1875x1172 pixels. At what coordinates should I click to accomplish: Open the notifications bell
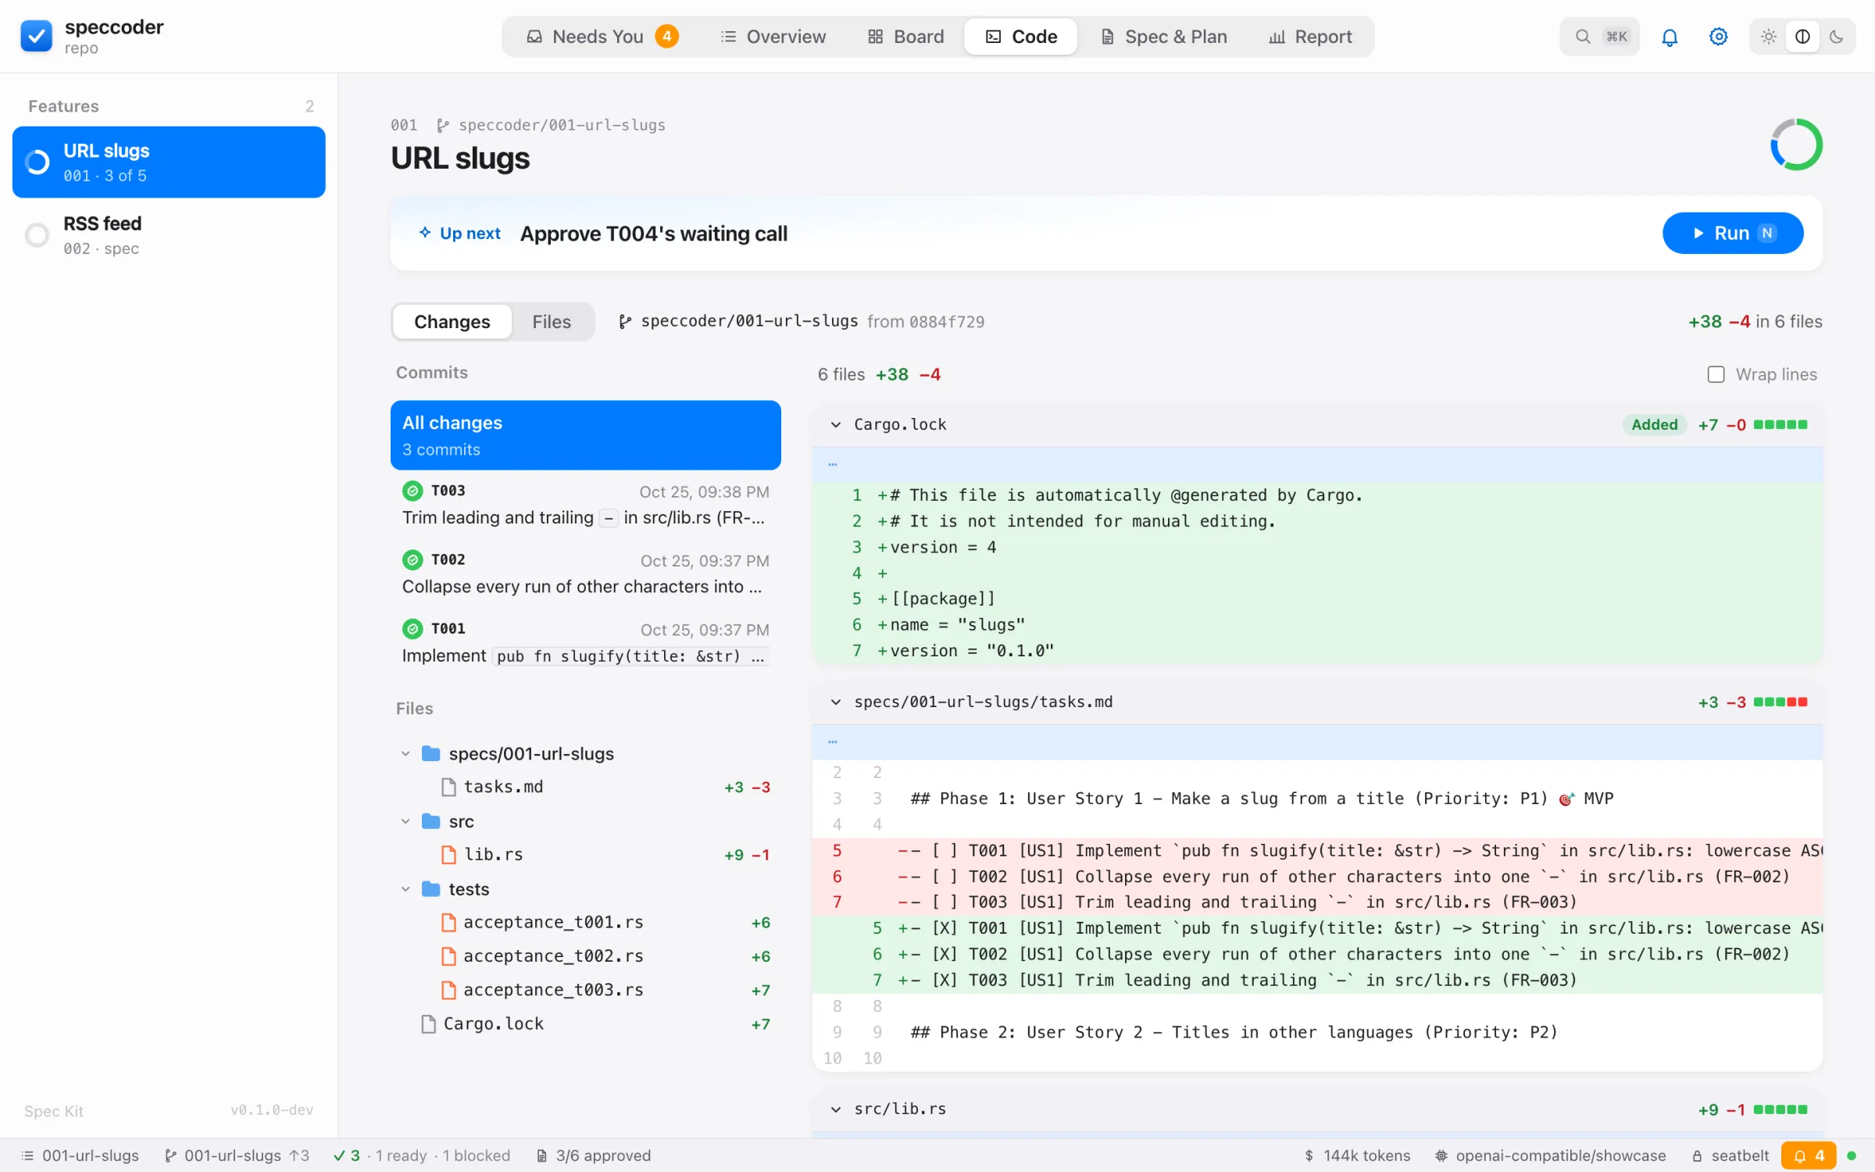[x=1670, y=37]
